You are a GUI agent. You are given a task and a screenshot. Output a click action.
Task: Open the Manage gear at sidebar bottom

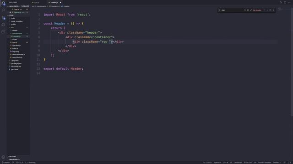[3, 157]
